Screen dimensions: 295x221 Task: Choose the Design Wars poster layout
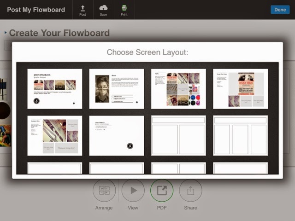point(241,89)
